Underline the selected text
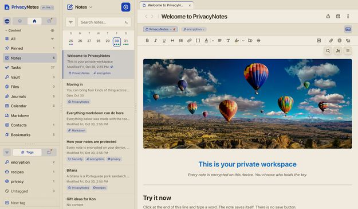Viewport: 358px width, 209px height. pyautogui.click(x=164, y=41)
